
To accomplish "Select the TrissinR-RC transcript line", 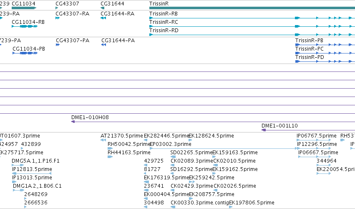I will [252, 26].
